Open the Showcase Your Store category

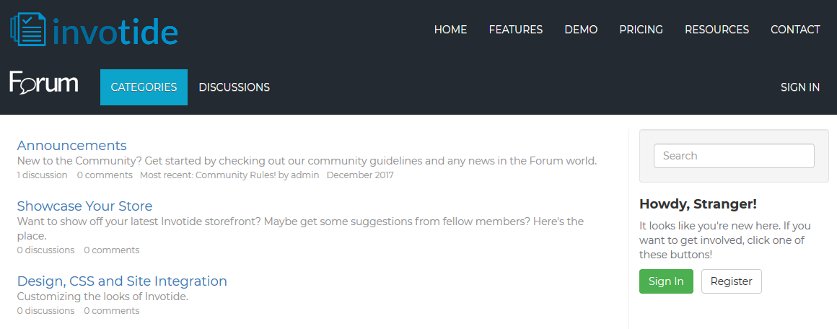click(84, 206)
